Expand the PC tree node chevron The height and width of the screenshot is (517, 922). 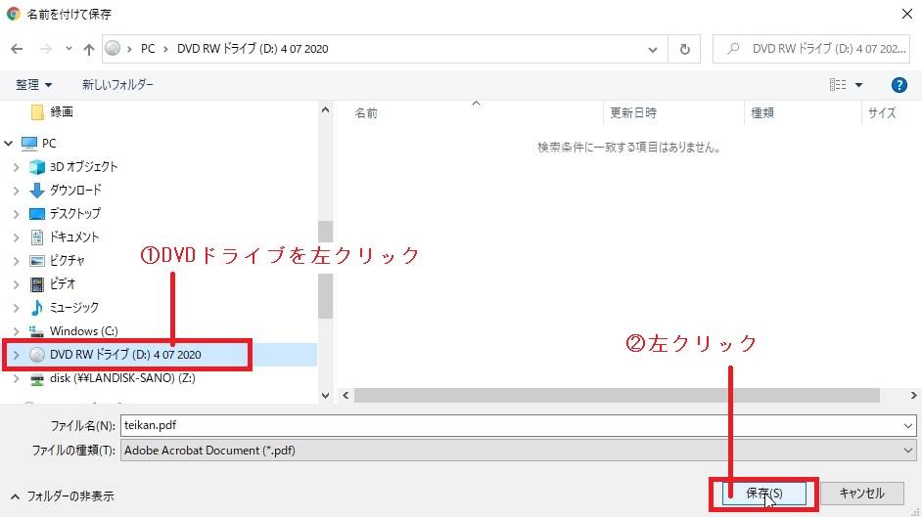click(9, 143)
